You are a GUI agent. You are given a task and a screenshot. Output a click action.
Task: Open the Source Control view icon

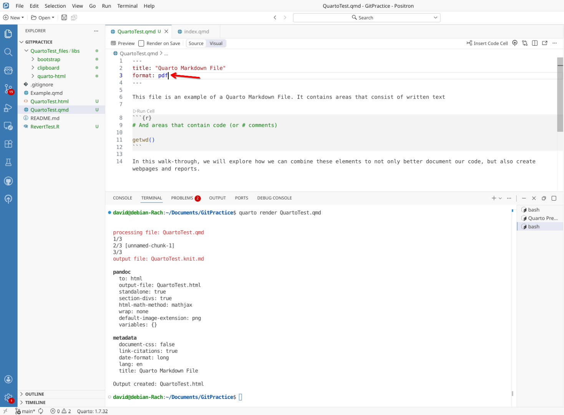pyautogui.click(x=8, y=89)
